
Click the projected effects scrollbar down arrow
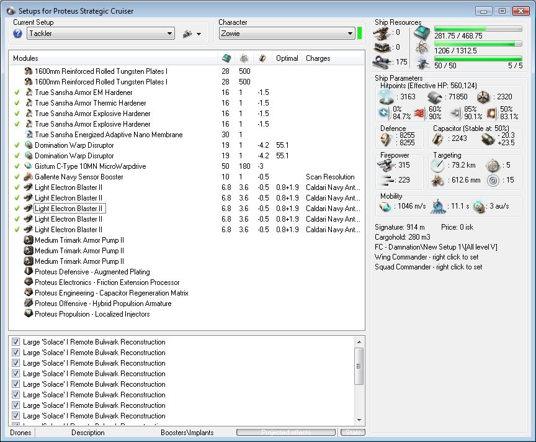tap(359, 420)
